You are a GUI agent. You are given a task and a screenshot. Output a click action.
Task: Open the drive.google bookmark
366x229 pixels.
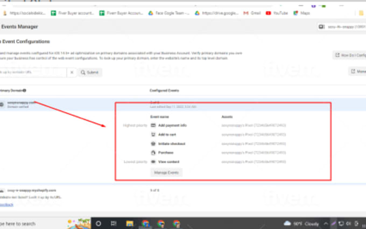point(217,13)
